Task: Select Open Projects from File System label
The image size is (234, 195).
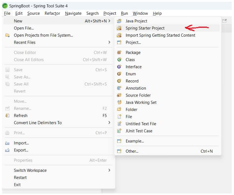Action: [x=43, y=35]
